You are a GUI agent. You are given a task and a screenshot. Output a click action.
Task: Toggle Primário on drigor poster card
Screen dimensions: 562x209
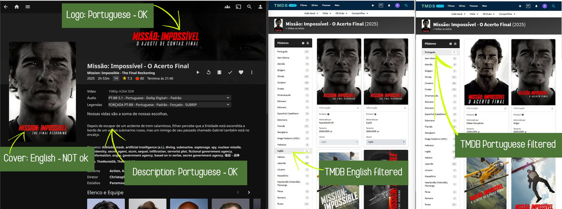click(x=523, y=114)
